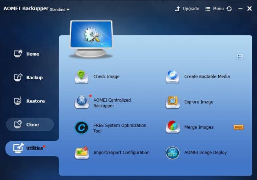This screenshot has width=257, height=180.
Task: Minimize the AOMEI Backupper window
Action: [240, 9]
